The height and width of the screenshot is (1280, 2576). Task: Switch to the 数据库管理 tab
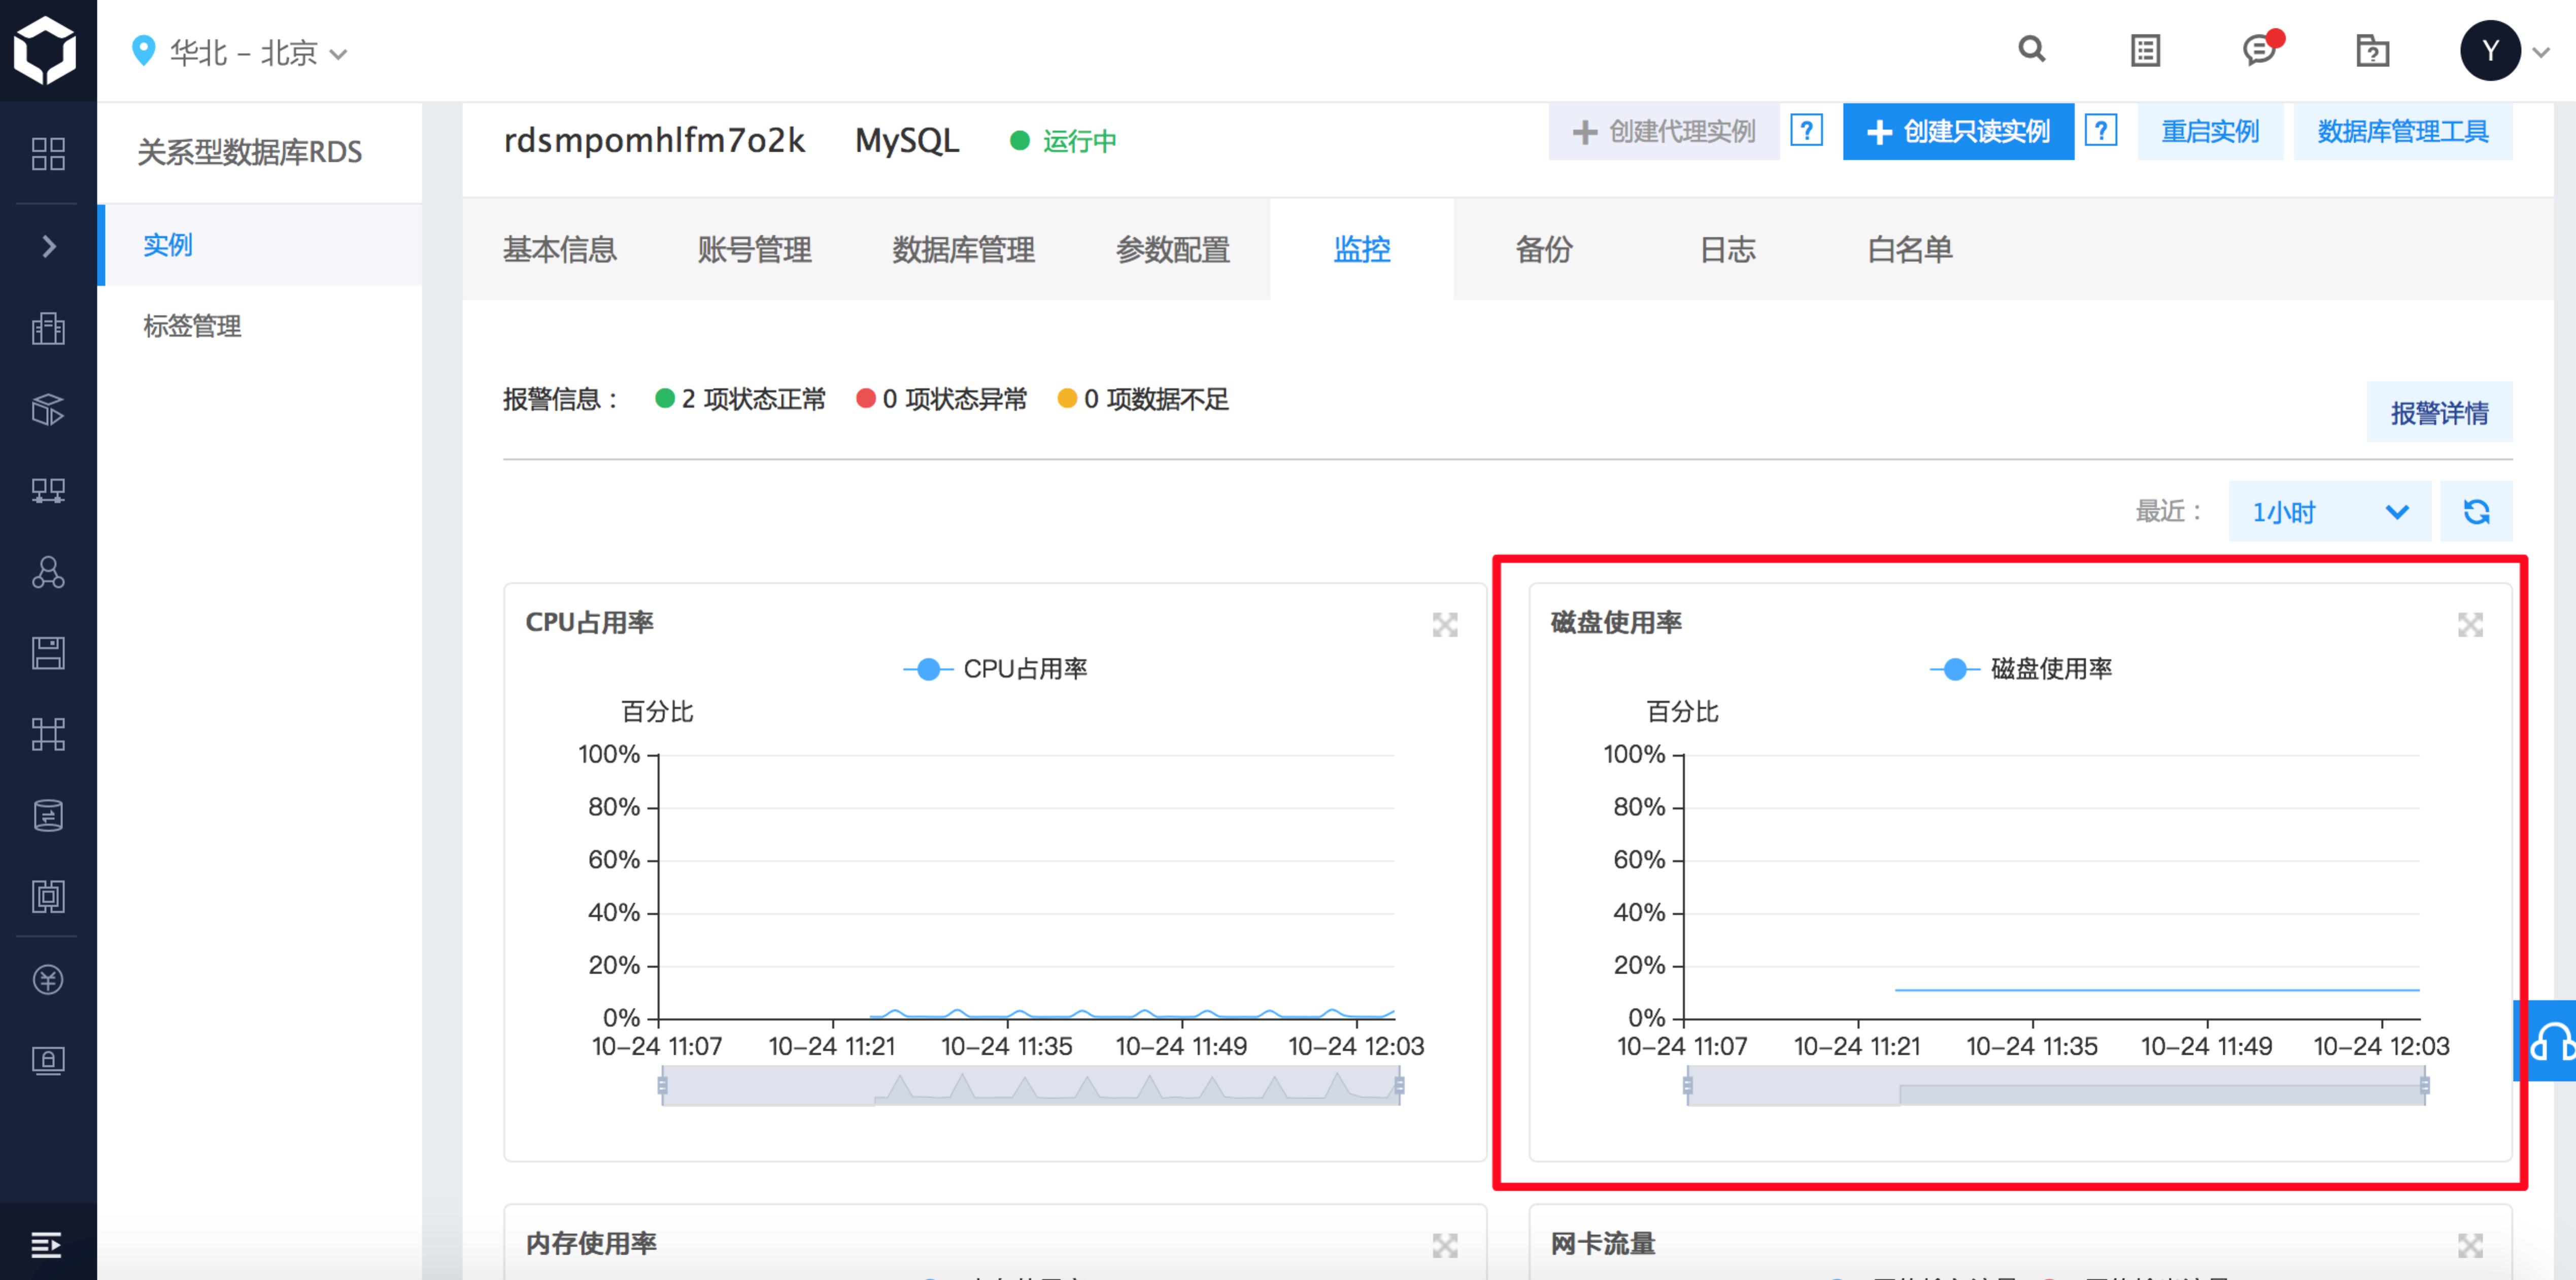[x=963, y=250]
